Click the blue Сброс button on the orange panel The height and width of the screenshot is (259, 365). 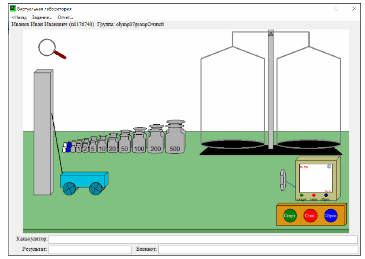pos(331,216)
